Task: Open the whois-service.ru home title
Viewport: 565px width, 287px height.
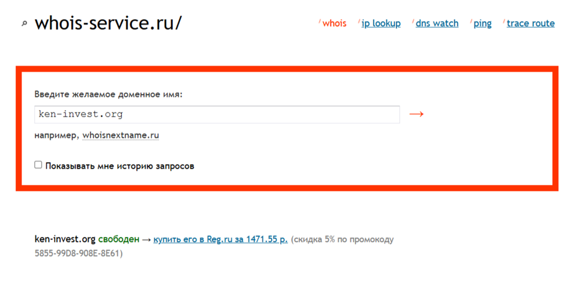Action: pos(108,23)
